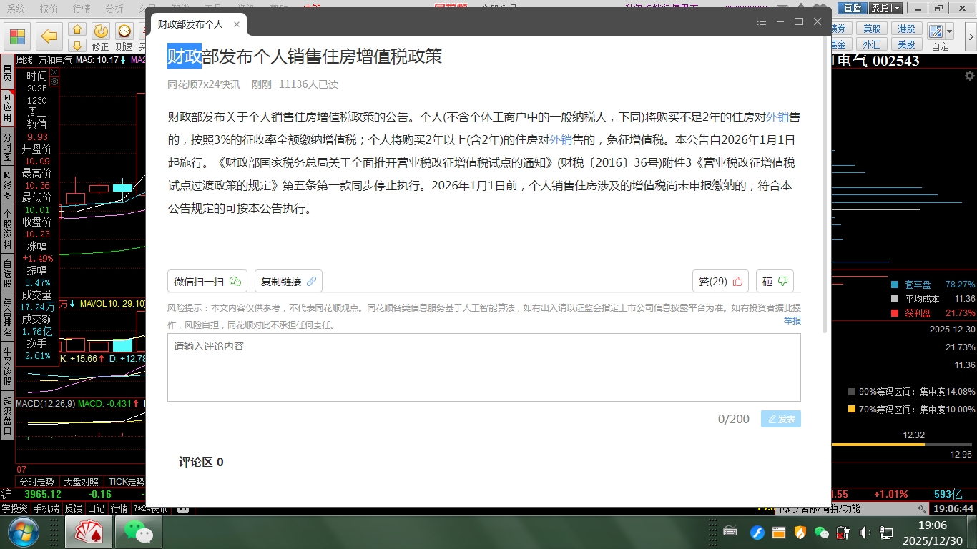Open the 分析 menu
This screenshot has height=549, width=977.
coord(114,9)
